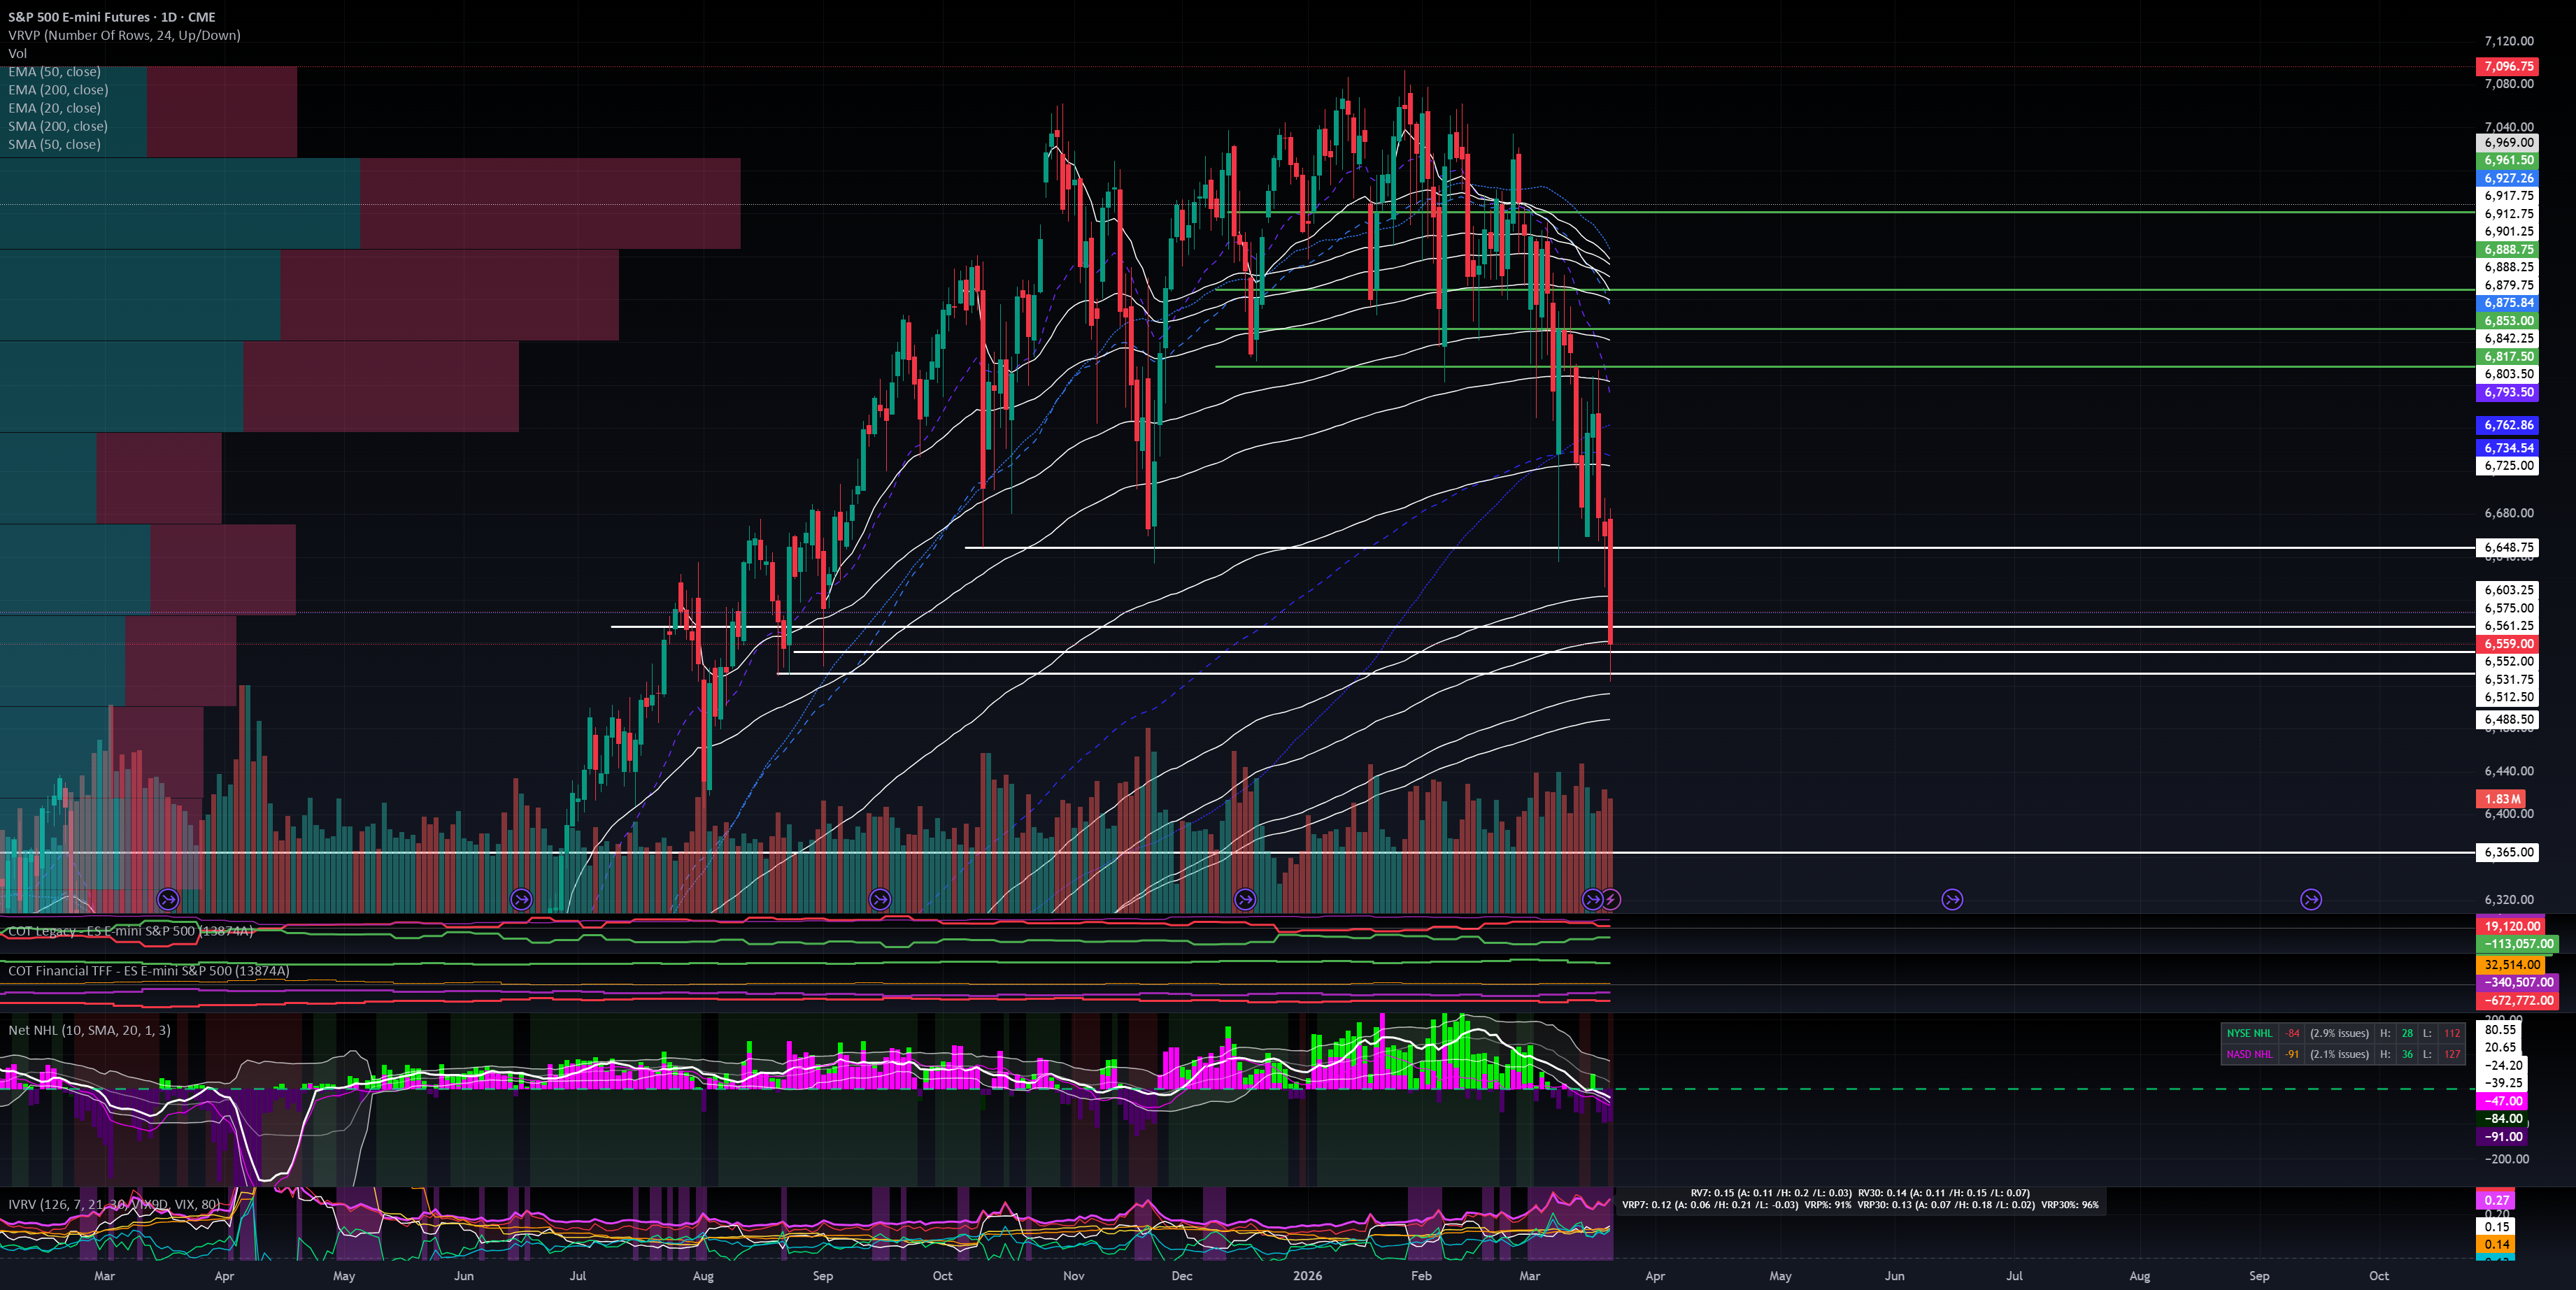Click the Nov label on the time axis
Viewport: 2576px width, 1290px height.
pyautogui.click(x=1073, y=1276)
